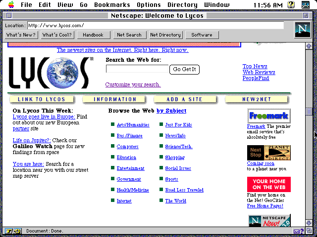Click the What's Cool? button
Image resolution: width=317 pixels, height=237 pixels.
(57, 35)
